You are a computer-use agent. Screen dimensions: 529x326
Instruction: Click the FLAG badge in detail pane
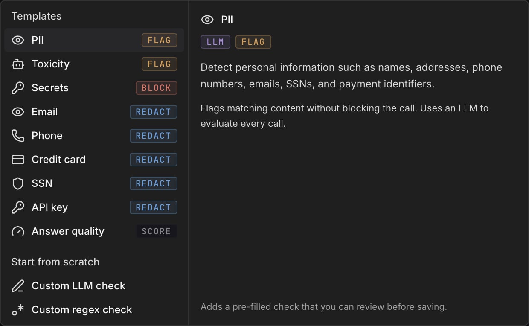[253, 42]
